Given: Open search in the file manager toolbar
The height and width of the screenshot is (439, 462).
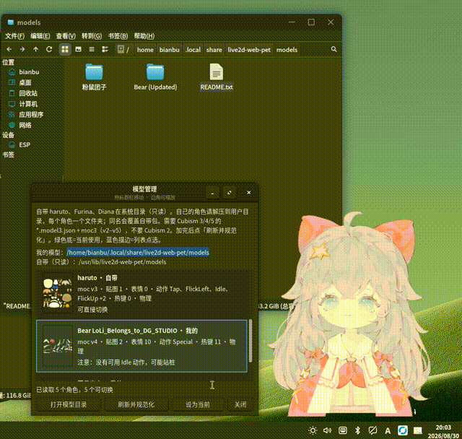Looking at the screenshot, I should (334, 49).
